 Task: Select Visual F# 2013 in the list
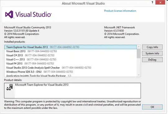coord(71,64)
